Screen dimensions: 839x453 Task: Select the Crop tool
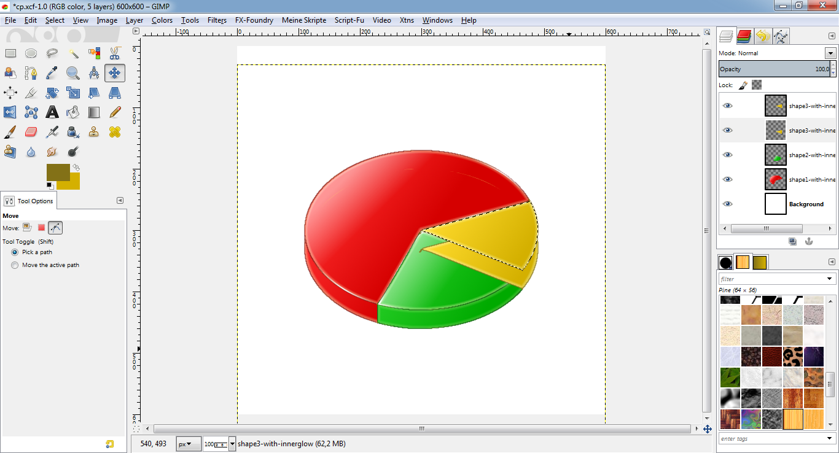tap(31, 93)
